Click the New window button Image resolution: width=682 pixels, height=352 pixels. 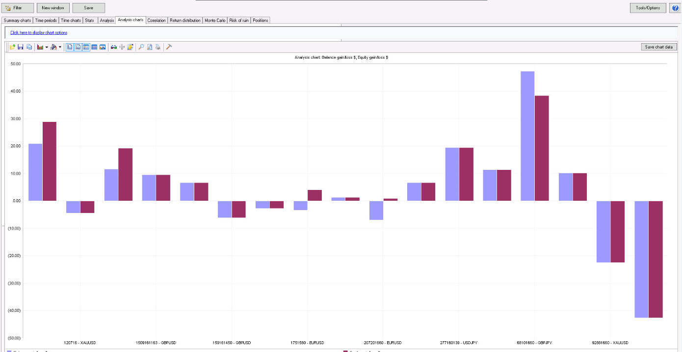53,8
